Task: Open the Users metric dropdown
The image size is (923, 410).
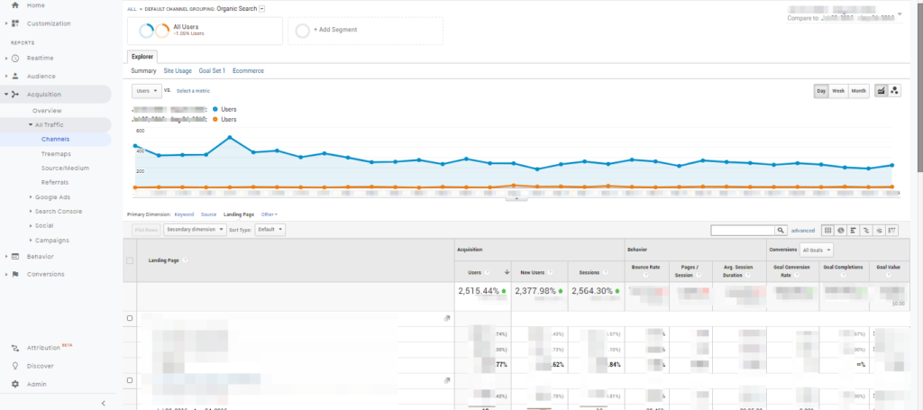Action: pos(147,91)
